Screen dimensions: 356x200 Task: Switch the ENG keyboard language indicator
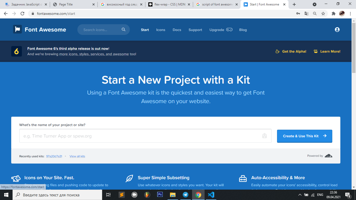coord(320,195)
